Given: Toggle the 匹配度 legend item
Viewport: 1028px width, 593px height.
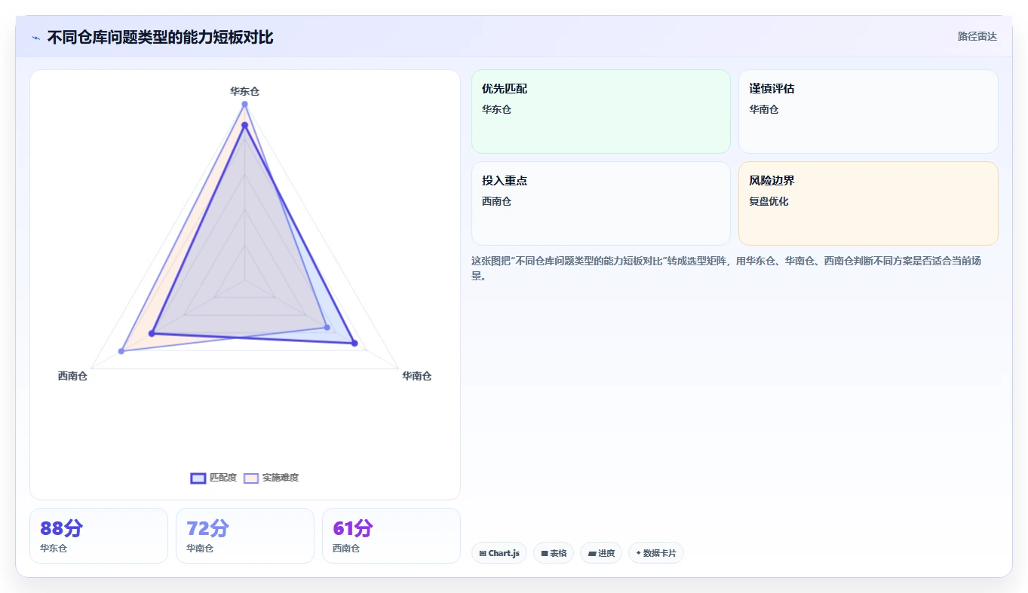Looking at the screenshot, I should 214,478.
